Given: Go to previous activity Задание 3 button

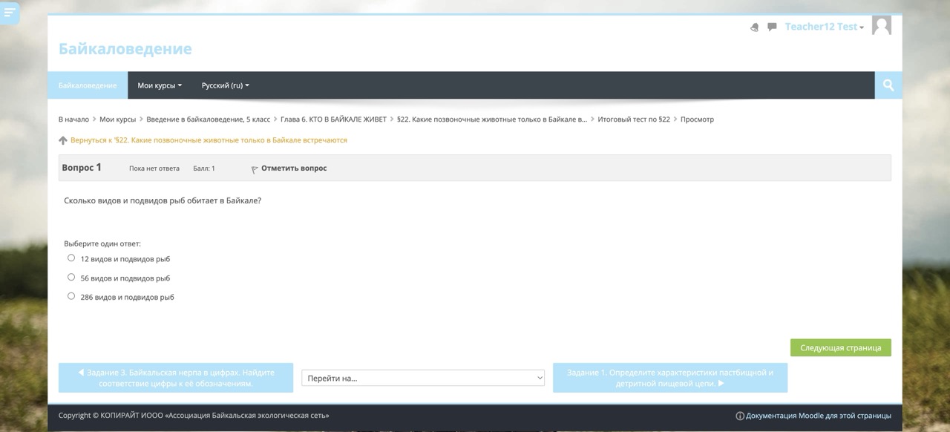Looking at the screenshot, I should [x=176, y=378].
